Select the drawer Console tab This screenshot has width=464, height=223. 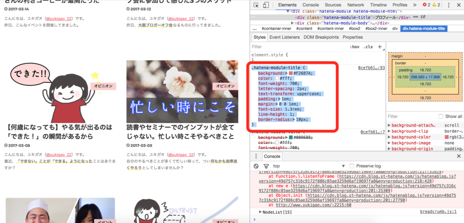272,156
